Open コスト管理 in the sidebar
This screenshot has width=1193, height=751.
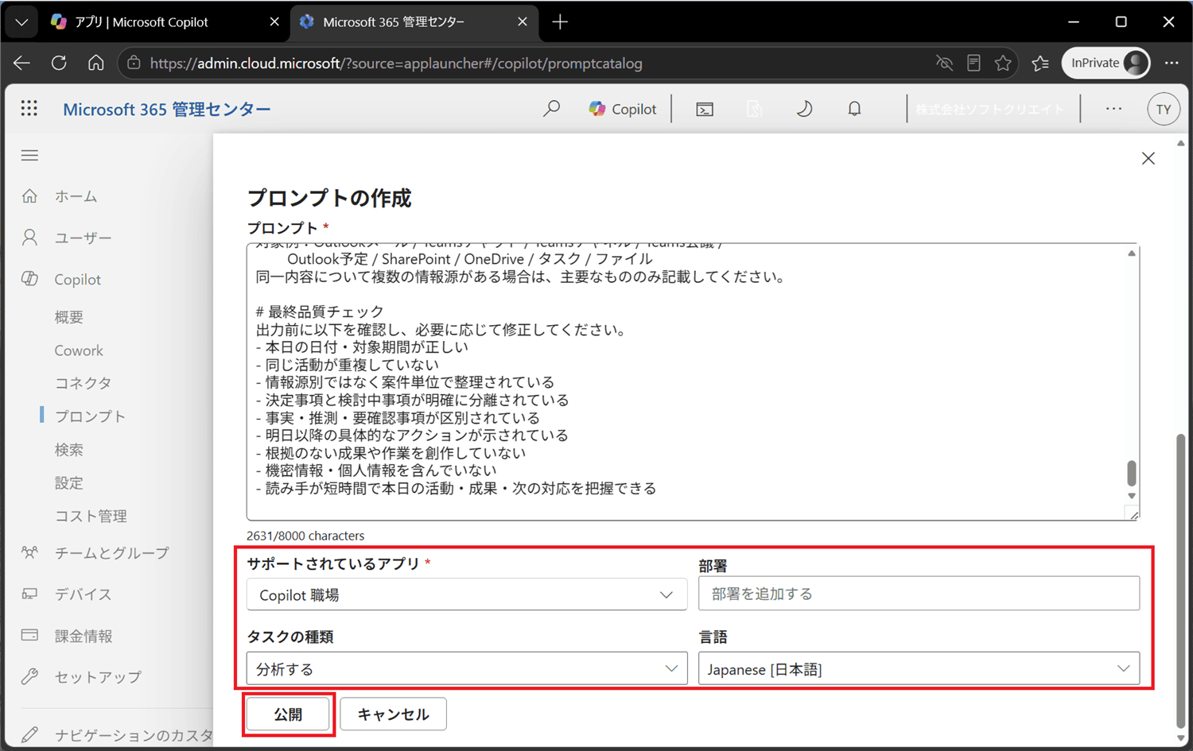pos(91,516)
